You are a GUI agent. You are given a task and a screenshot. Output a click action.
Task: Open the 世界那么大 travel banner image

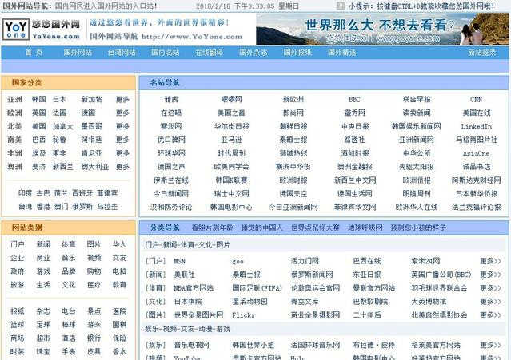pos(382,29)
